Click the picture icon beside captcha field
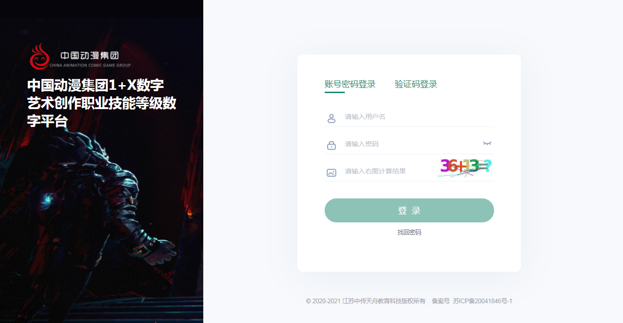The width and height of the screenshot is (623, 323). 331,173
